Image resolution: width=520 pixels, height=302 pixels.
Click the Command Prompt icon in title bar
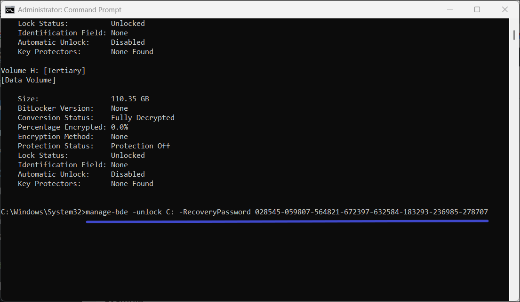click(9, 9)
